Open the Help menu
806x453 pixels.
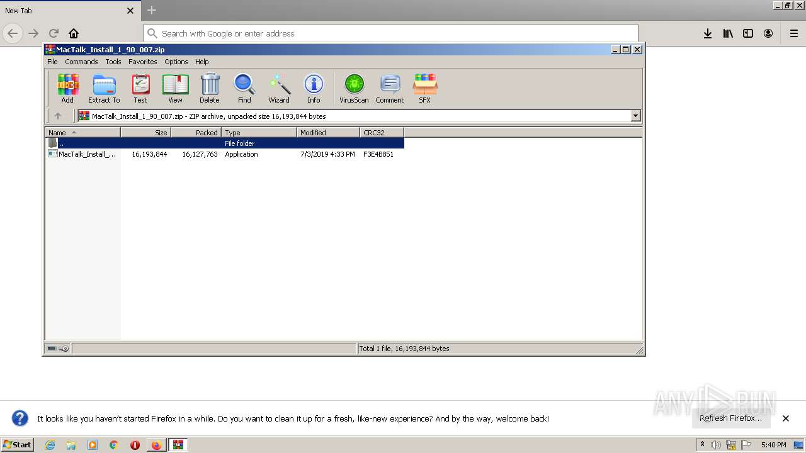201,62
